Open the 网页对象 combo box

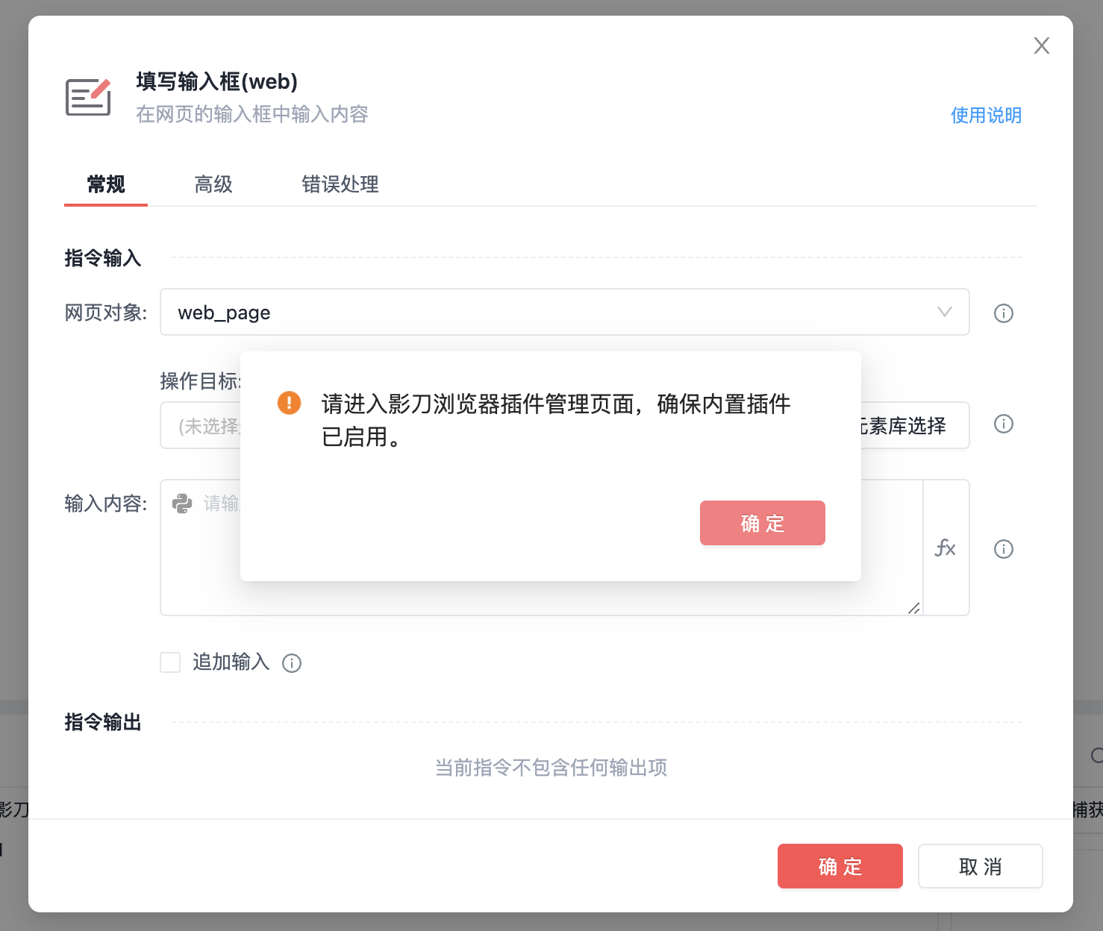pyautogui.click(x=565, y=312)
